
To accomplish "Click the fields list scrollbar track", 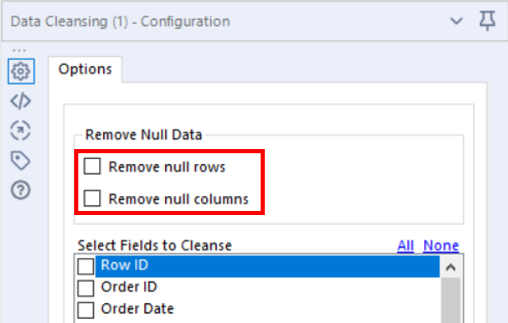I will coord(450,300).
